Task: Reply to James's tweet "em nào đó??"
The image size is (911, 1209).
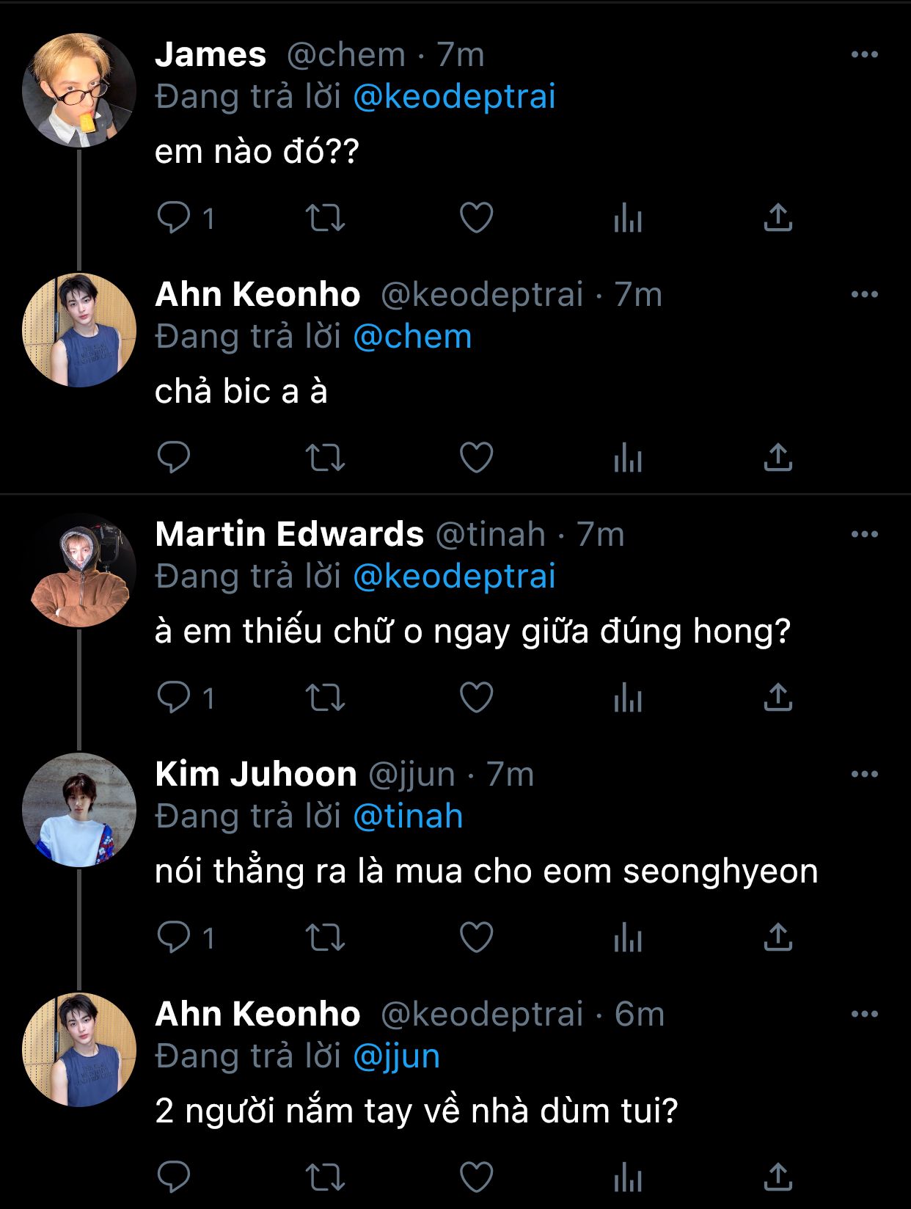Action: (x=174, y=218)
